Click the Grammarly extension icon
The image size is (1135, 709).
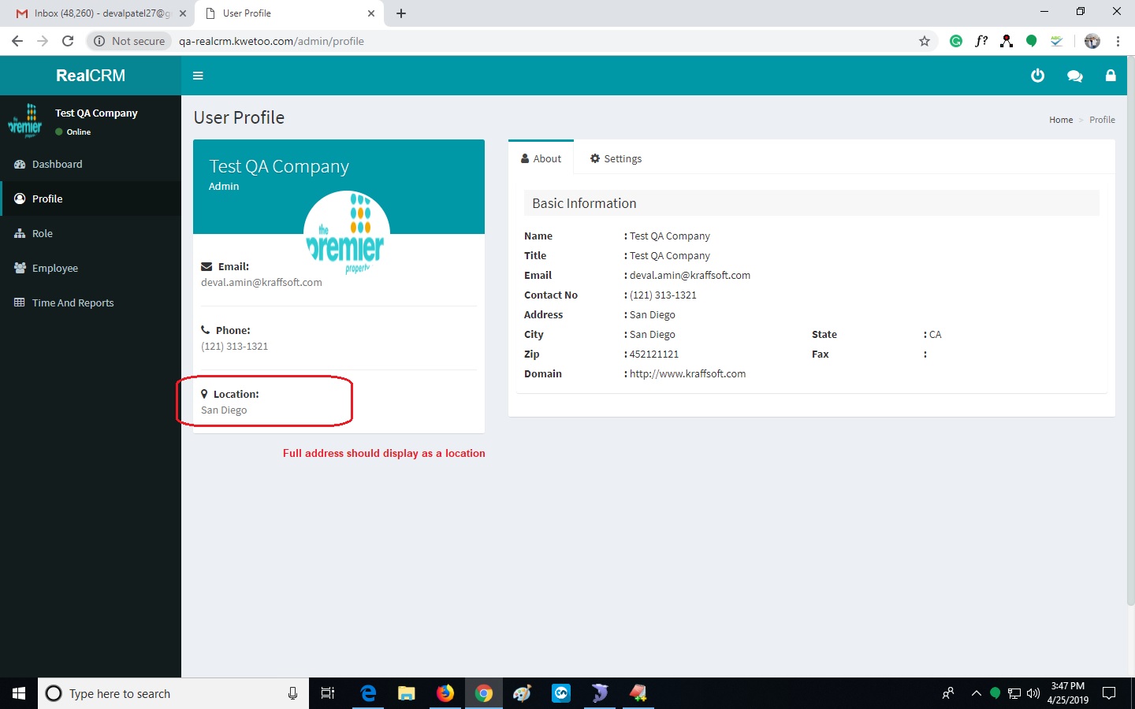956,41
